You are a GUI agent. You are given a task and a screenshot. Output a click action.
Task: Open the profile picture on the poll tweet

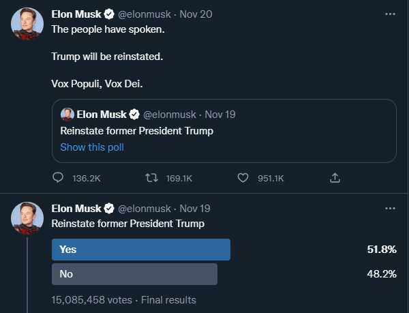tap(27, 220)
